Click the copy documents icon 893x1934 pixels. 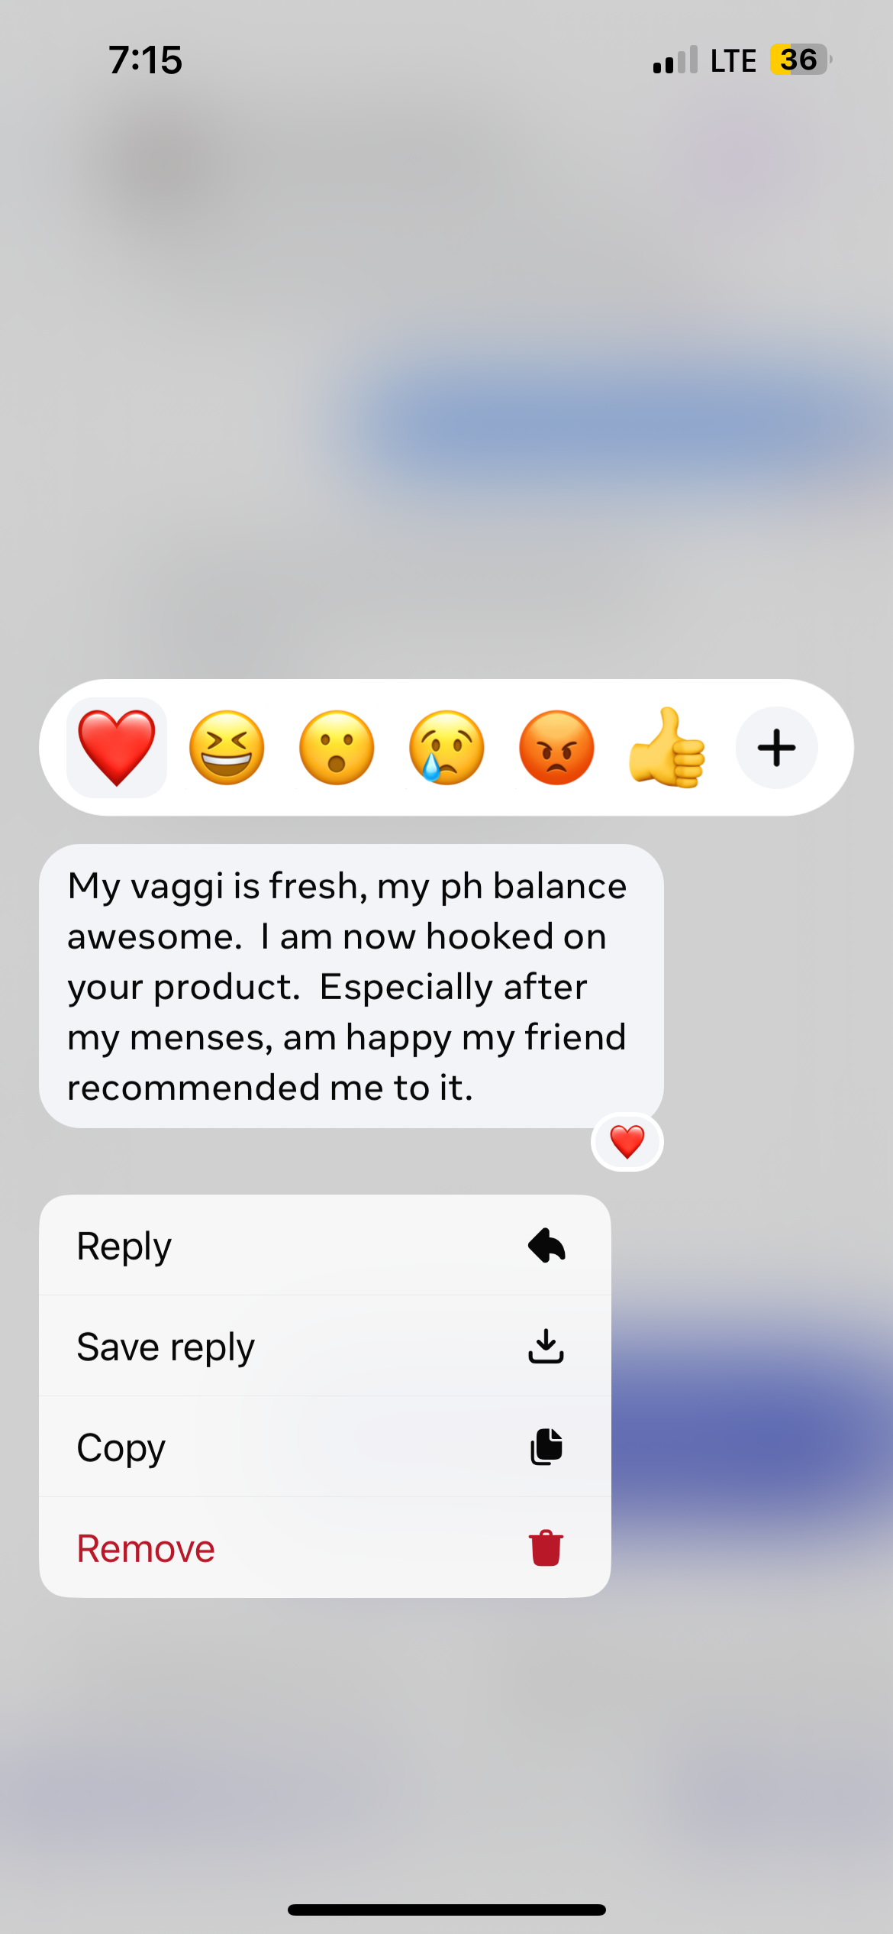[x=546, y=1447]
